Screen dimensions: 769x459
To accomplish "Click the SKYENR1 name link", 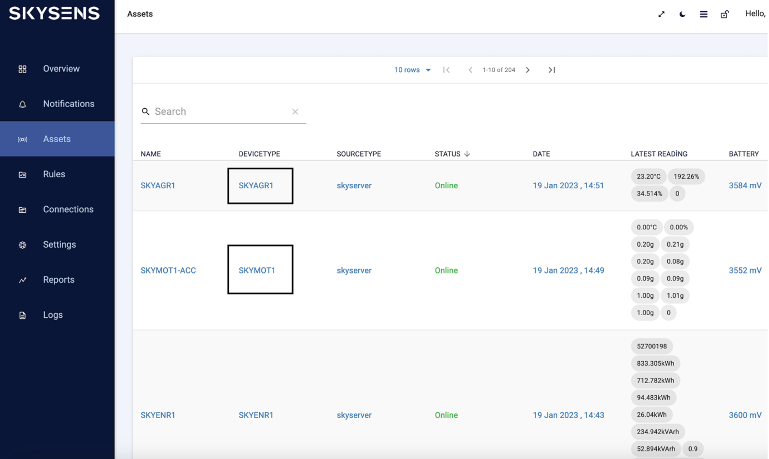I will [x=158, y=415].
